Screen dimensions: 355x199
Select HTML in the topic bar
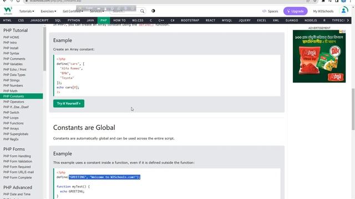click(7, 20)
